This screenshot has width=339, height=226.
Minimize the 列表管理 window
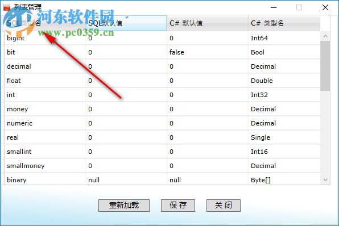274,7
